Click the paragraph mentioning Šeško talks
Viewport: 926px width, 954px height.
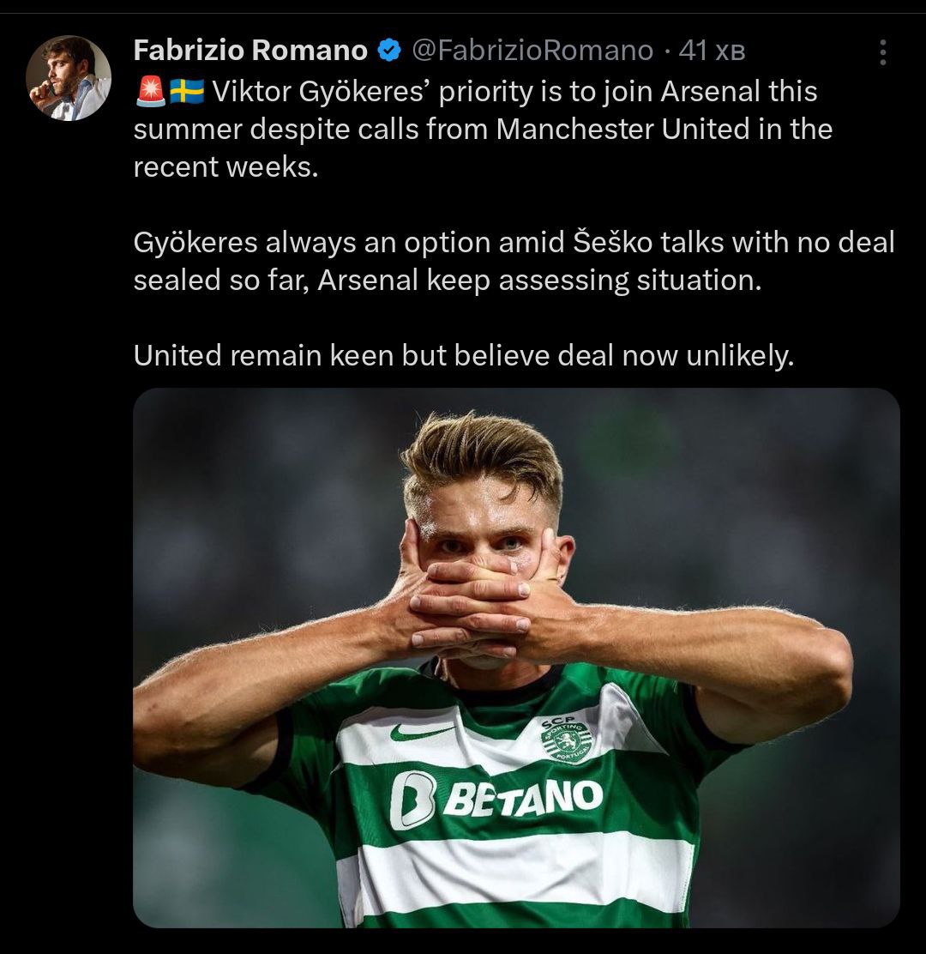513,262
